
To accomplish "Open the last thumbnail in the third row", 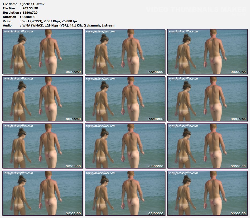I will click(x=208, y=146).
